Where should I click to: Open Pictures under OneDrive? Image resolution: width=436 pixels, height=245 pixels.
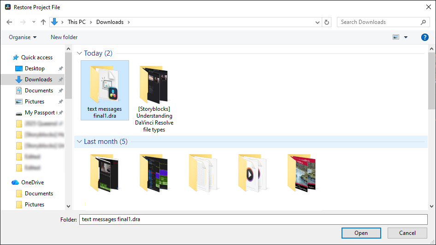[35, 205]
